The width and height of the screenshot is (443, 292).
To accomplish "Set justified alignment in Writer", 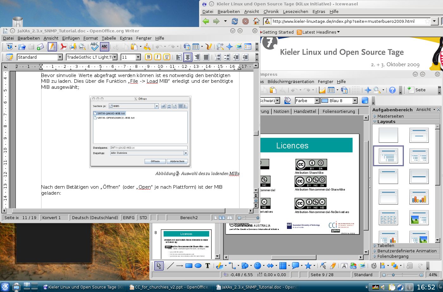I will [x=206, y=57].
